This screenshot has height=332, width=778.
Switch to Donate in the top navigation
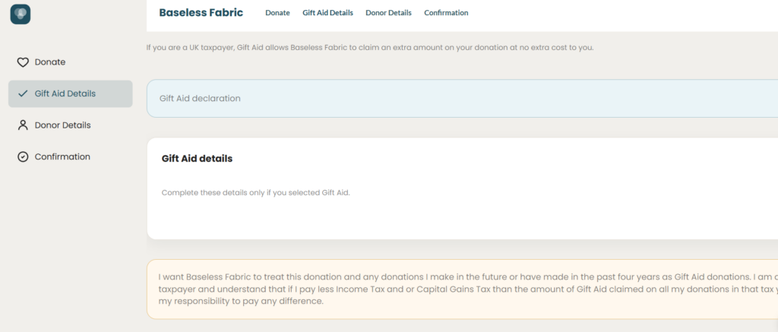point(277,13)
